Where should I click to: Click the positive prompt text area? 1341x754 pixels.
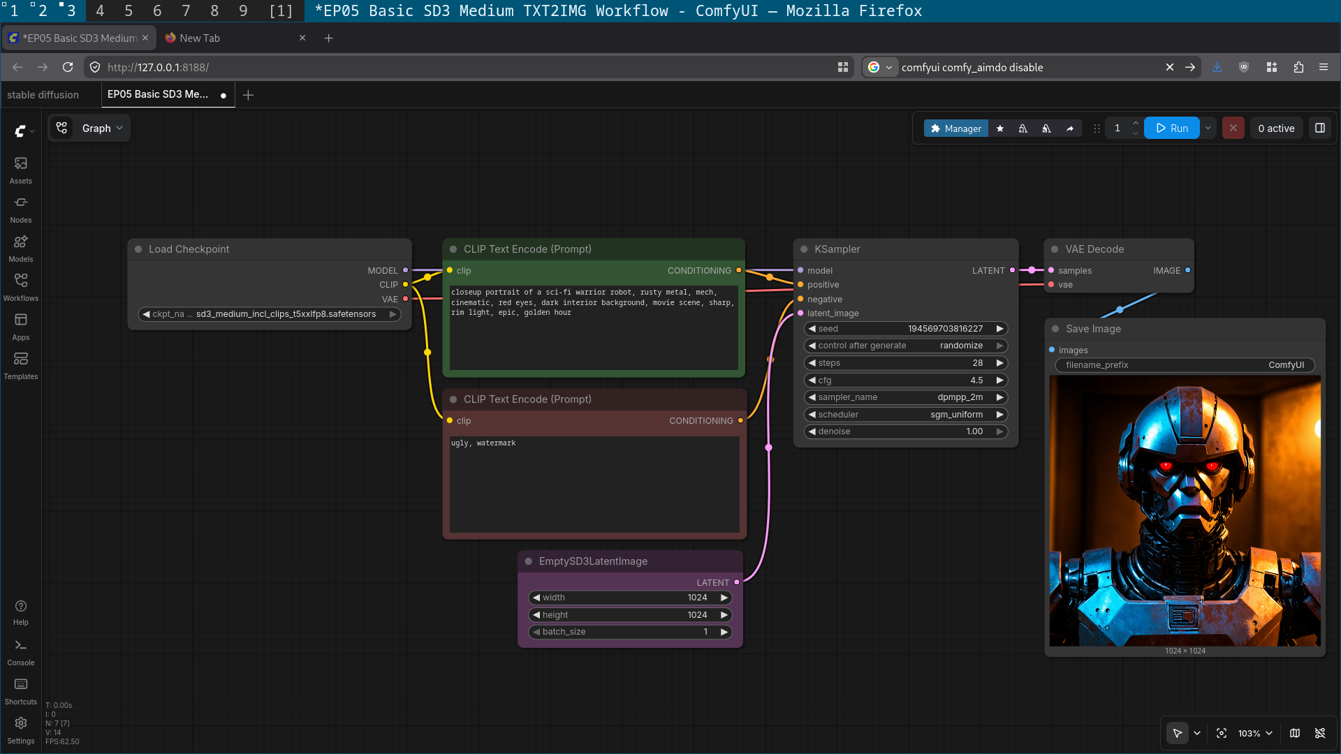(x=594, y=327)
